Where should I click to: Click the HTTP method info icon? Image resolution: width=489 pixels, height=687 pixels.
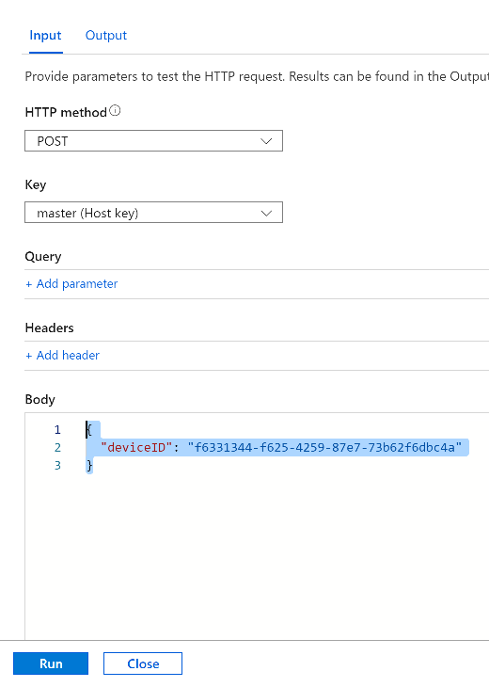[x=115, y=111]
